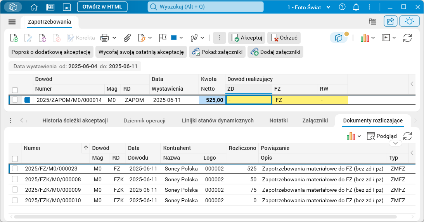Refresh the Dokumenty rozliczające panel

[407, 136]
